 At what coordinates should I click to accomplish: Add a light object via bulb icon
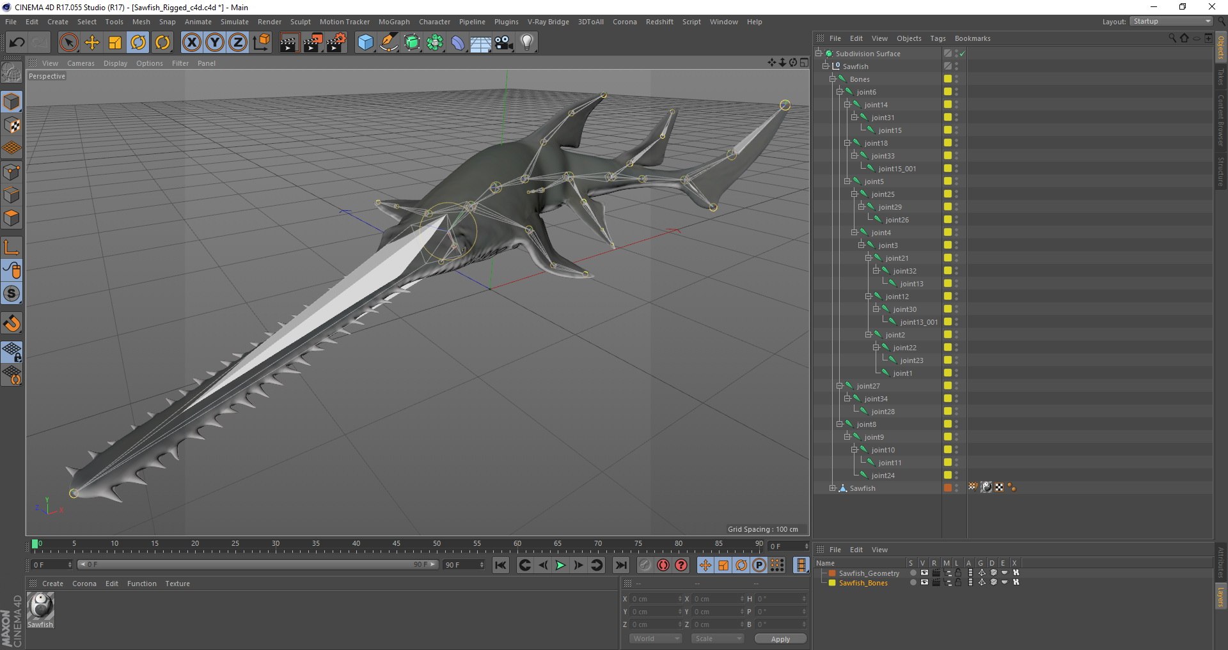pos(526,43)
